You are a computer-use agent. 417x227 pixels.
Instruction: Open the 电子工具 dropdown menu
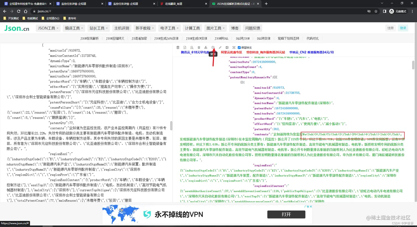pyautogui.click(x=169, y=28)
